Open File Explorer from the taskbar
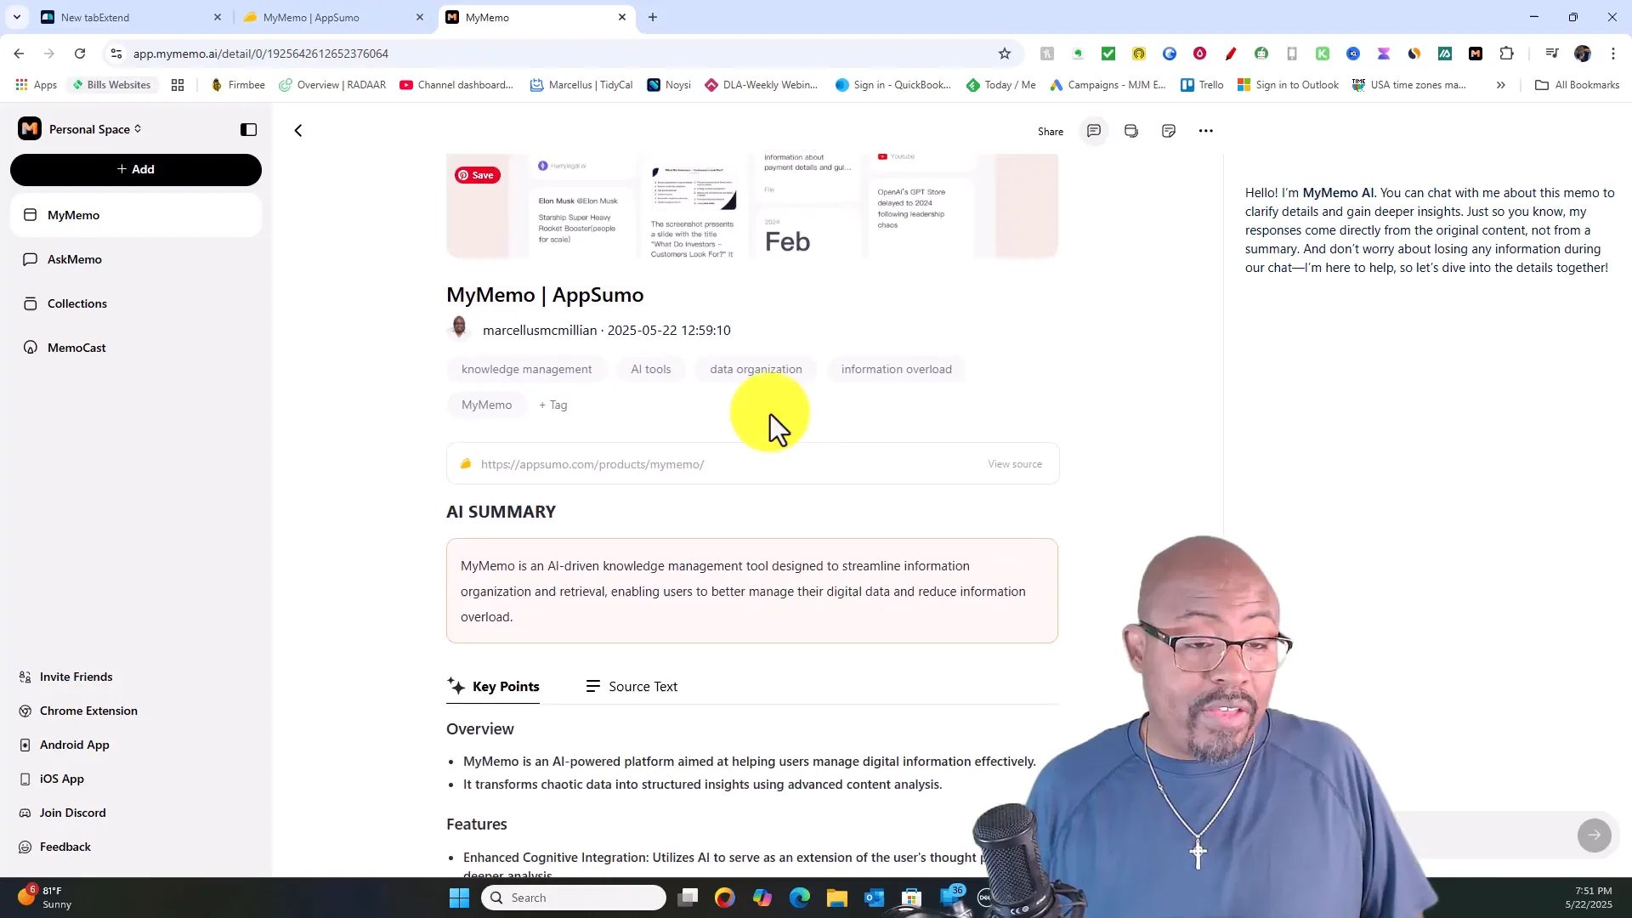 point(837,898)
